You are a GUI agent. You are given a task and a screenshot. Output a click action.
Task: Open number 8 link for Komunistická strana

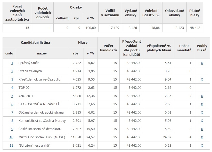pos(12,121)
